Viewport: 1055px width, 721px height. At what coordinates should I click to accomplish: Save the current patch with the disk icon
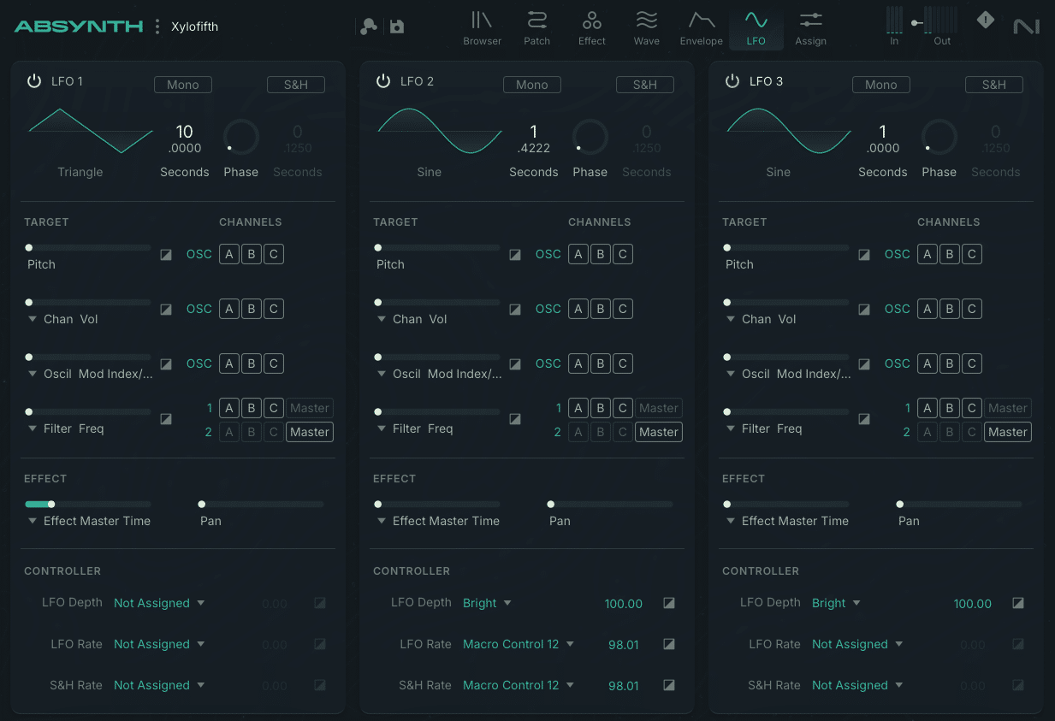[395, 27]
